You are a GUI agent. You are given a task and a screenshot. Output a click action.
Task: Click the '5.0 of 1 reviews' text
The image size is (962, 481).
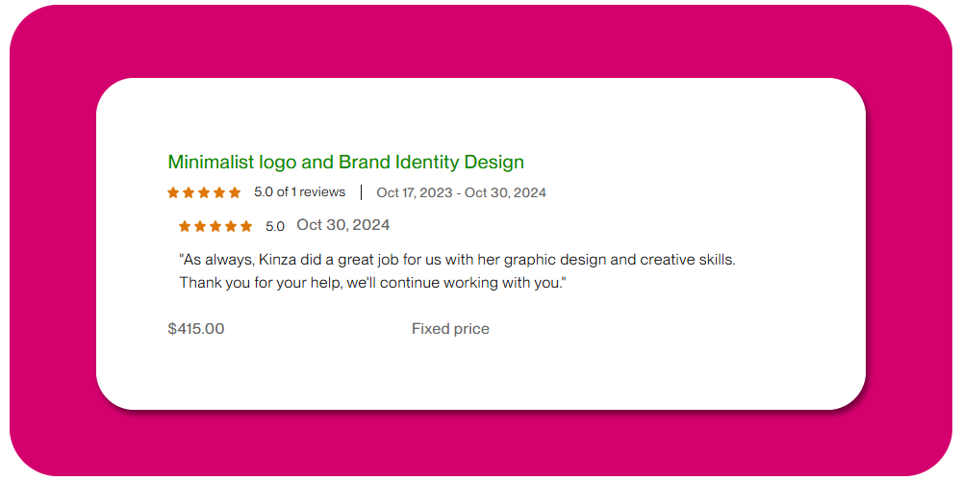(x=299, y=192)
